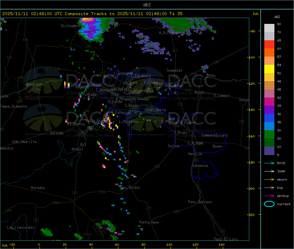Select the magenta 42-39 dBZ color band
Image resolution: width=294 pixels, height=249 pixels.
269,101
